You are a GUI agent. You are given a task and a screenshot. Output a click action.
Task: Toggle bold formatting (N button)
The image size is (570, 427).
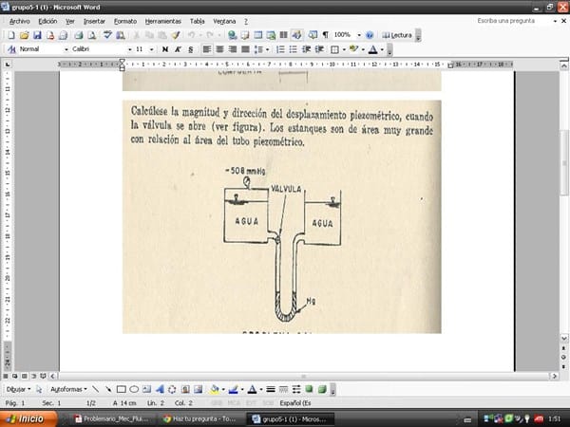pos(165,49)
